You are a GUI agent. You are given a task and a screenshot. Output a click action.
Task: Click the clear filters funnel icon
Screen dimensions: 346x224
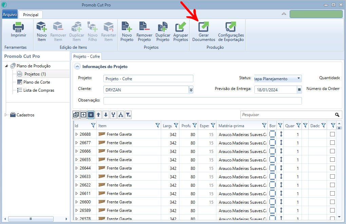128,115
